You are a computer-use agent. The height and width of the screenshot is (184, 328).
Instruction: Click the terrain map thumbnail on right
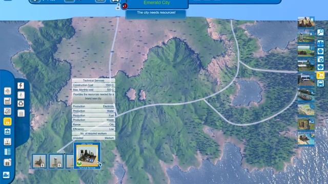[x=306, y=110]
